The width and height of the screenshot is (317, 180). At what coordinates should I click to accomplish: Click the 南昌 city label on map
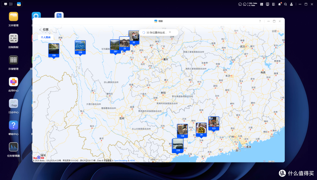(x=263, y=72)
